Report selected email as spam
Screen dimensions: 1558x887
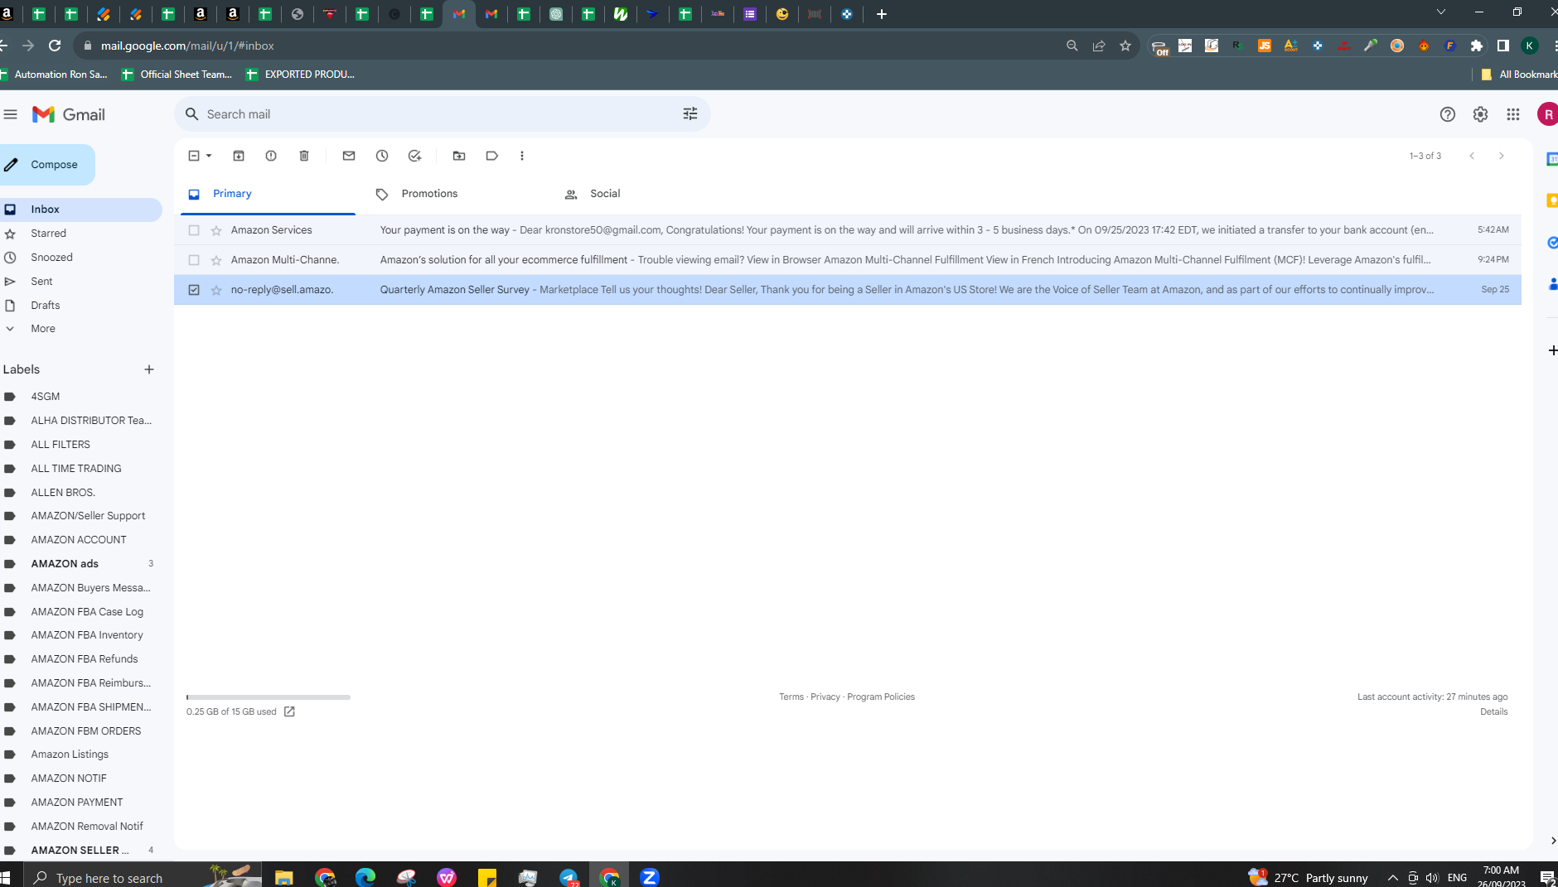click(271, 156)
